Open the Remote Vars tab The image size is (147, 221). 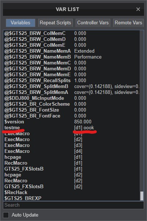128,23
